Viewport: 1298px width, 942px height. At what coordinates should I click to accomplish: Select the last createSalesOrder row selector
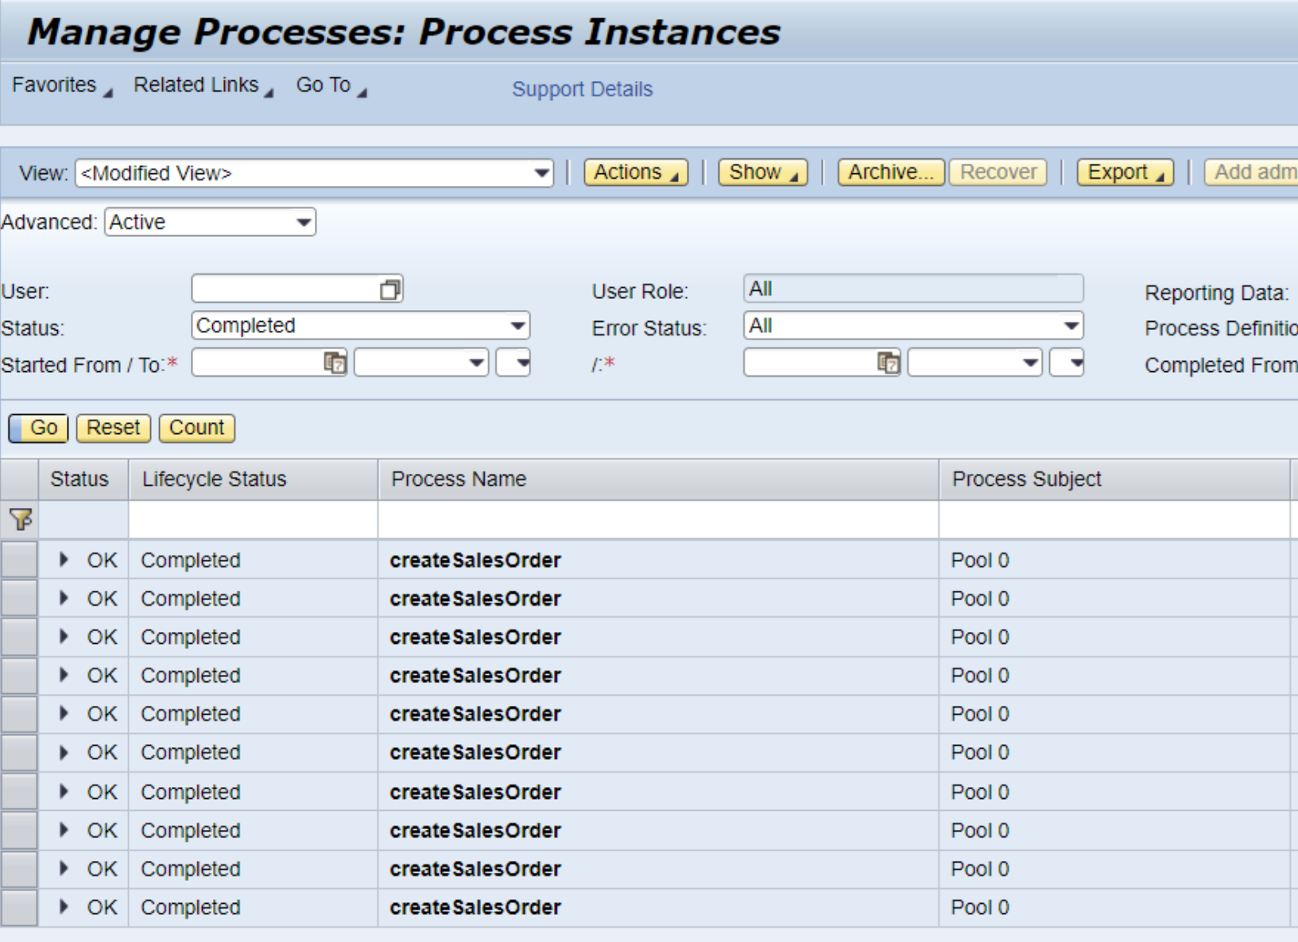click(x=19, y=907)
